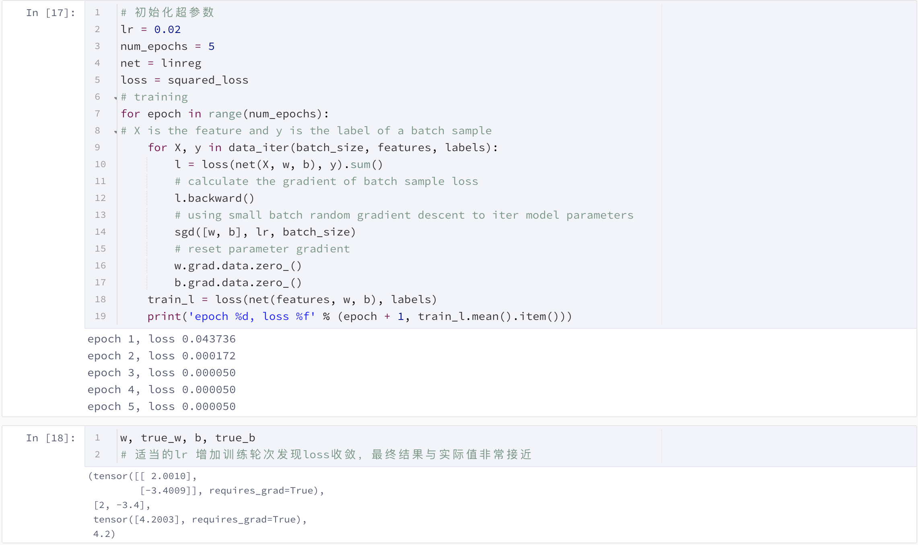Collapse the fold arrow beside line 8 comment
This screenshot has height=545, width=918.
115,131
